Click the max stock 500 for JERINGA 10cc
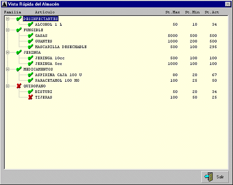The height and width of the screenshot is (185, 233). pos(174,58)
